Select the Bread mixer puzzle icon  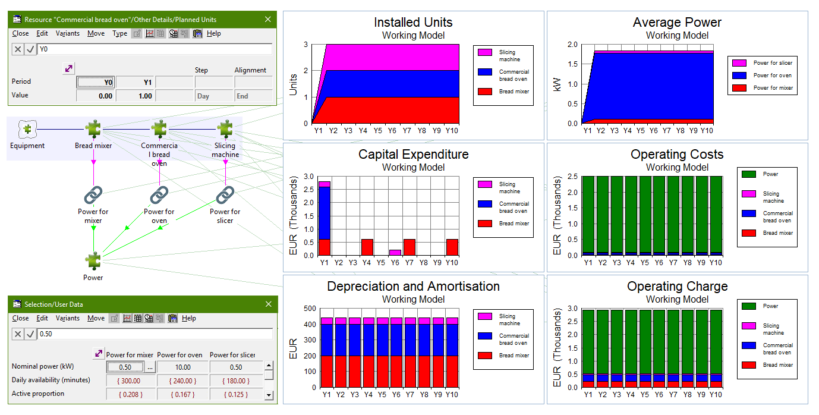(x=93, y=129)
